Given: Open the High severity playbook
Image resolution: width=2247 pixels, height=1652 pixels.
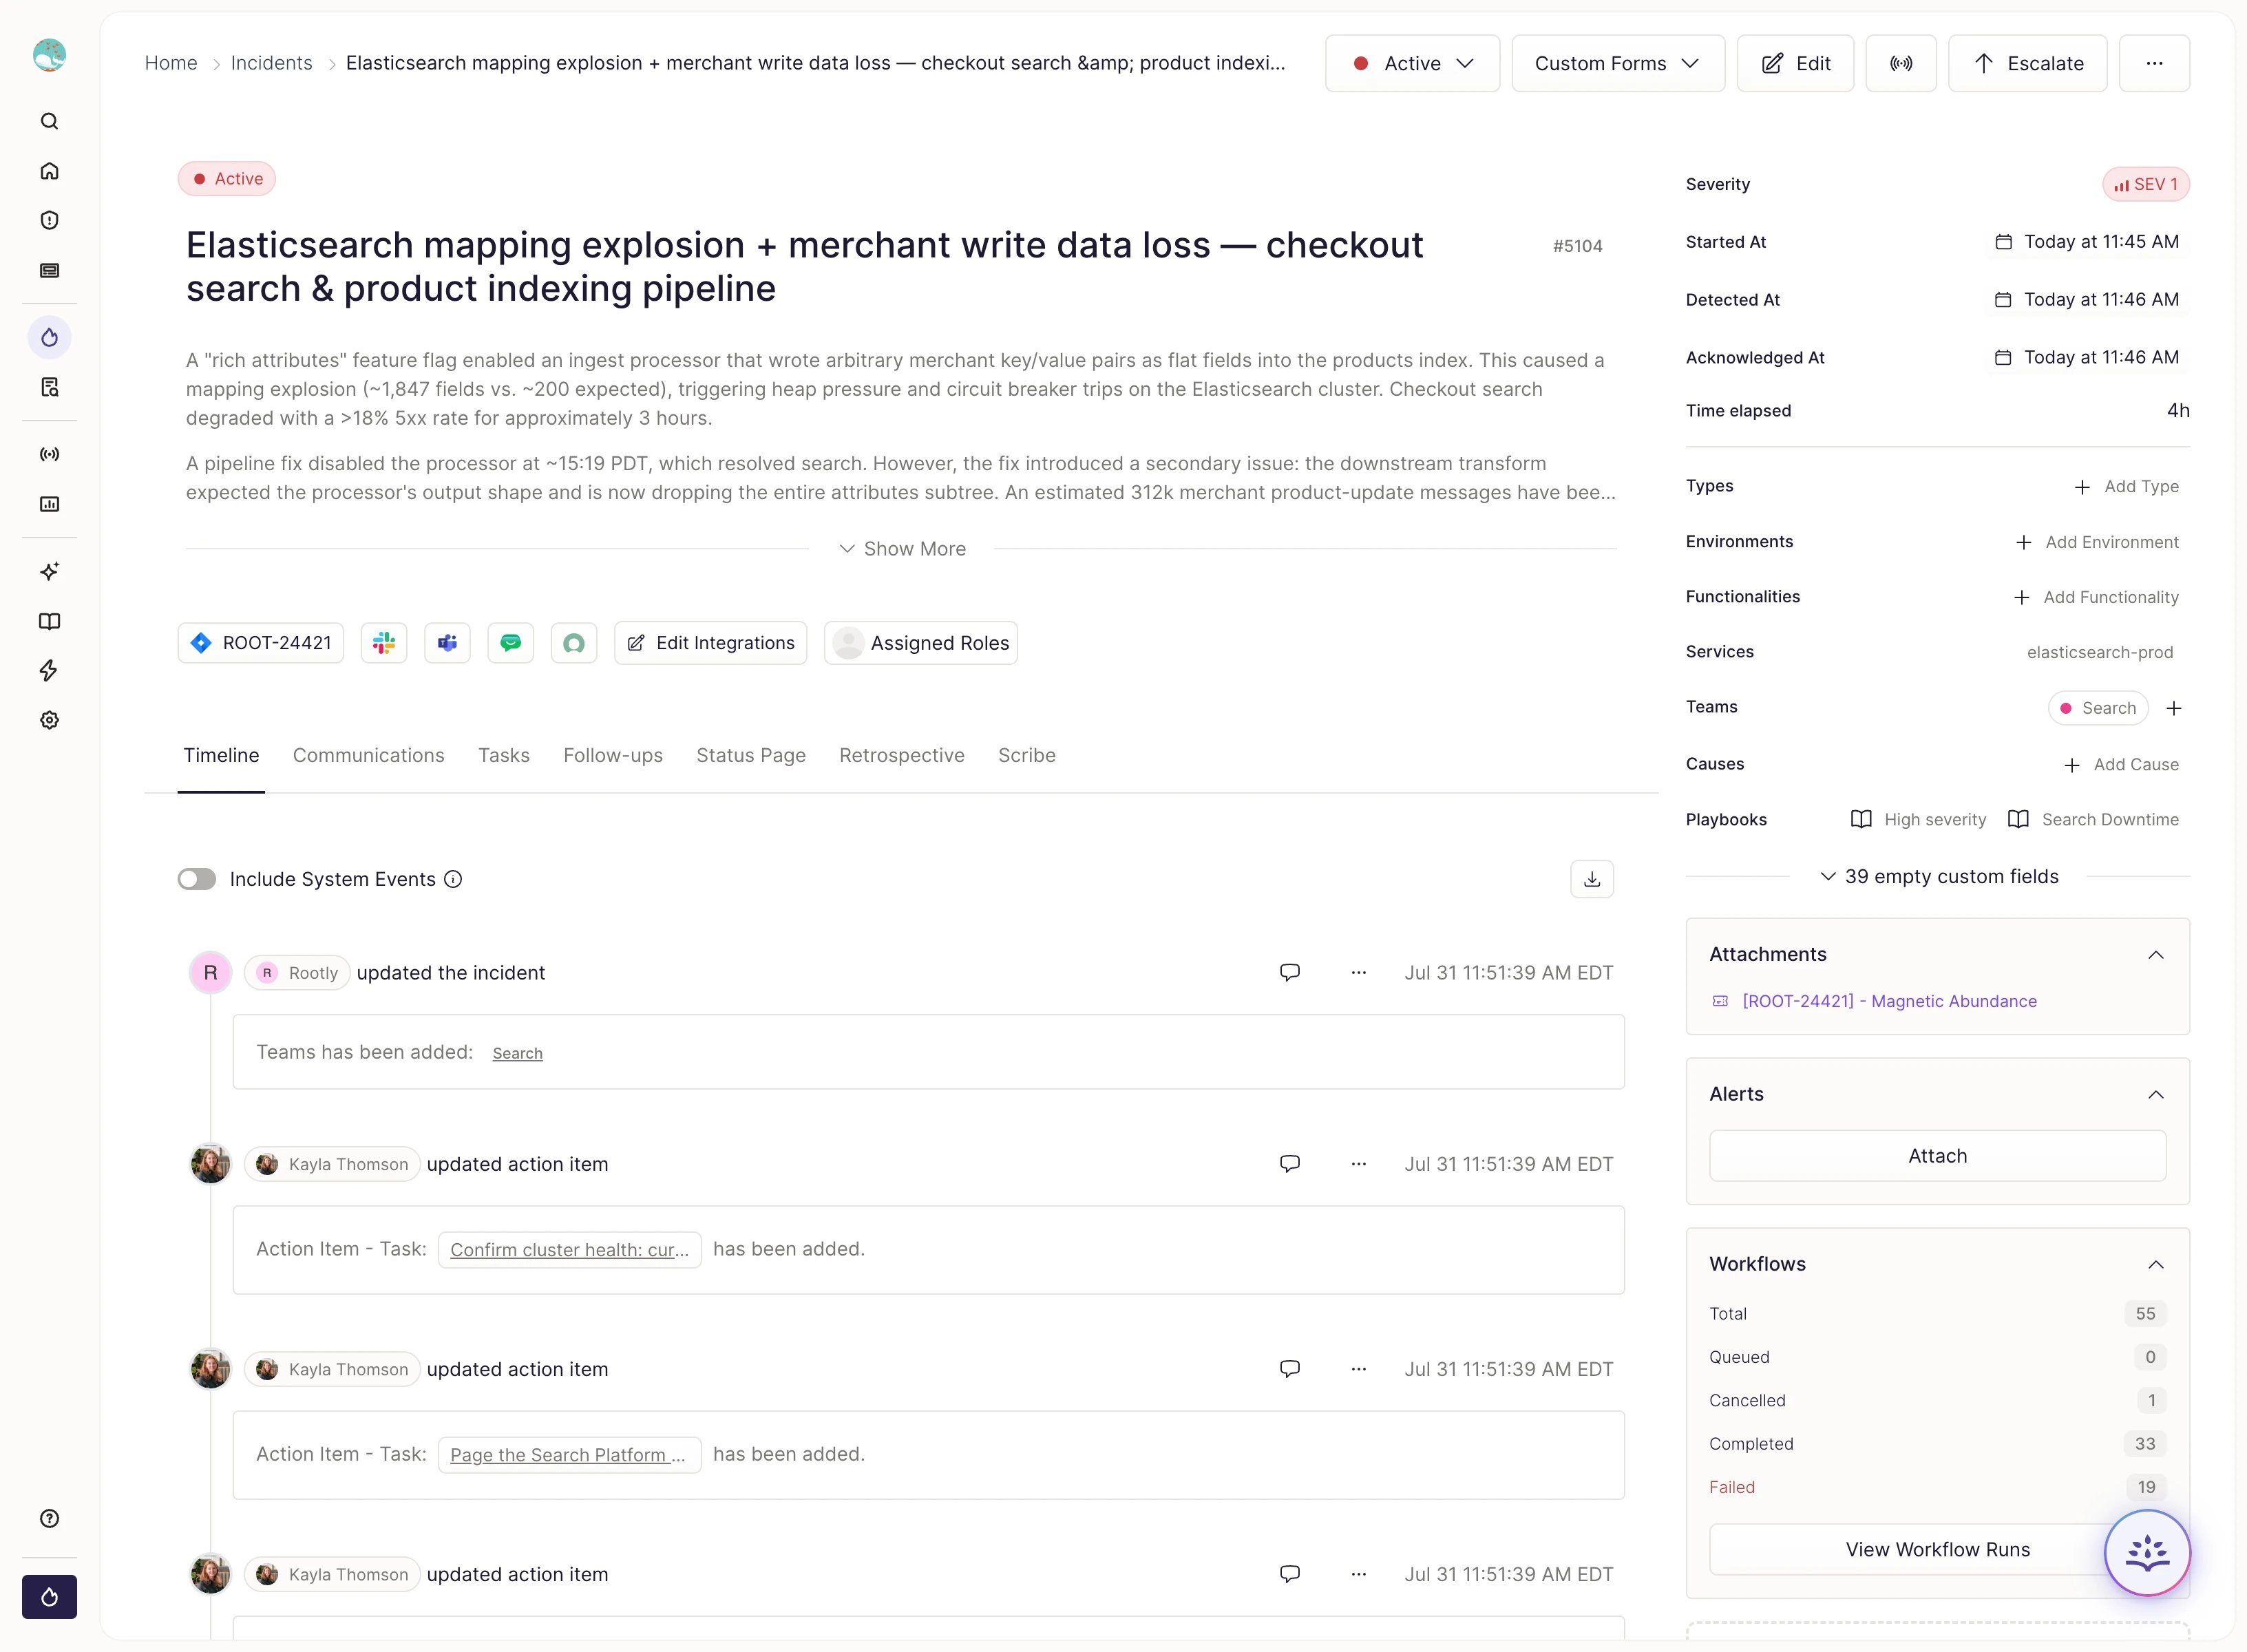Looking at the screenshot, I should coord(1918,819).
